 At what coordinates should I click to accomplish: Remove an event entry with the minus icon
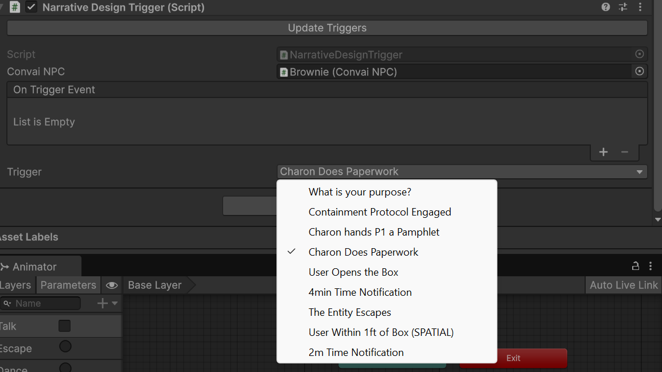click(x=625, y=152)
